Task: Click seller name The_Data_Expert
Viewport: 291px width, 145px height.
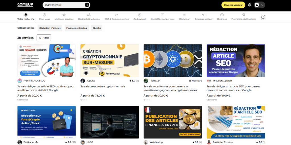Action: (222, 81)
